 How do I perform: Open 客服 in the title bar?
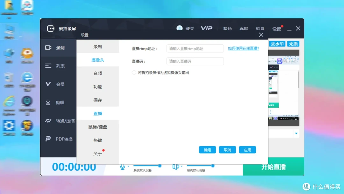click(x=244, y=29)
